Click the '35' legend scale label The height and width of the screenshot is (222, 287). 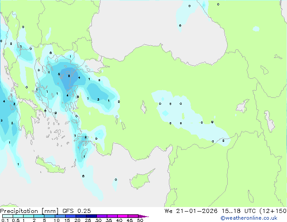109,220
